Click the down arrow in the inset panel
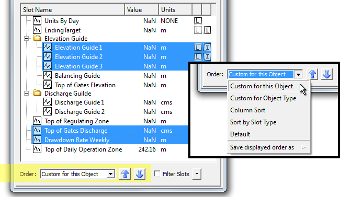This screenshot has height=197, width=340. [x=327, y=74]
